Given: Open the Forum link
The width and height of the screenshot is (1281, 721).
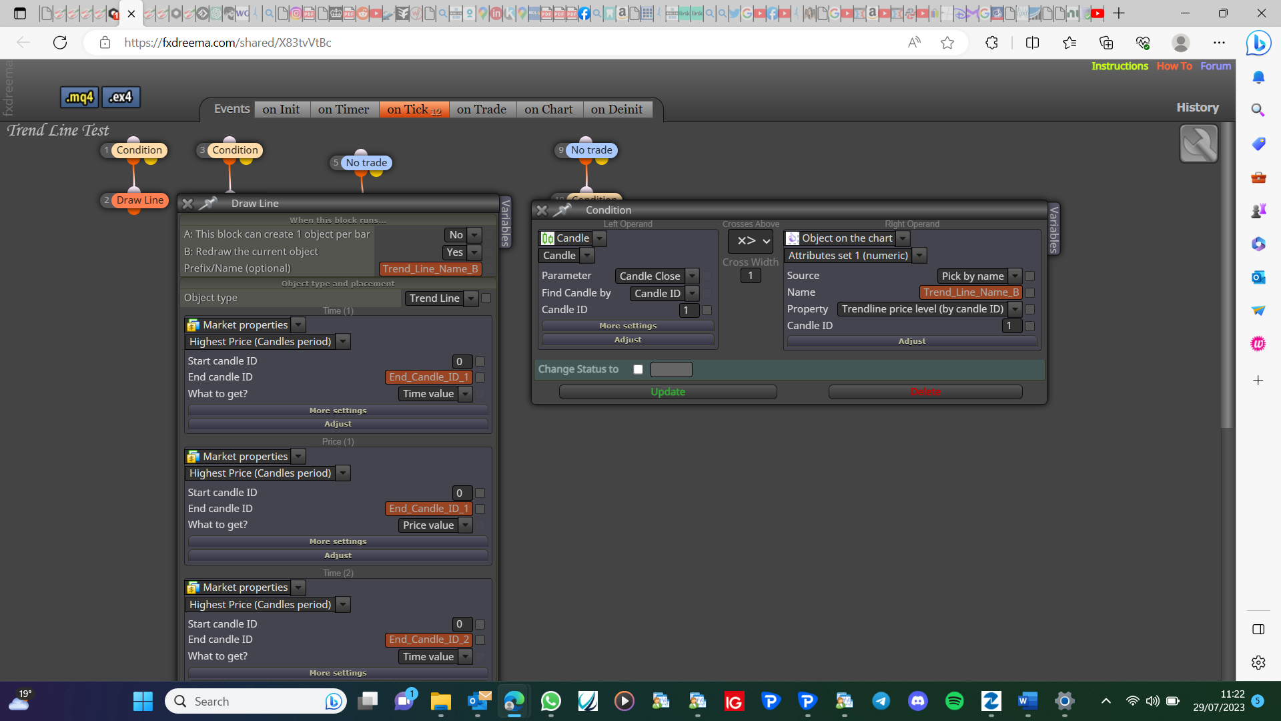Looking at the screenshot, I should [1216, 66].
